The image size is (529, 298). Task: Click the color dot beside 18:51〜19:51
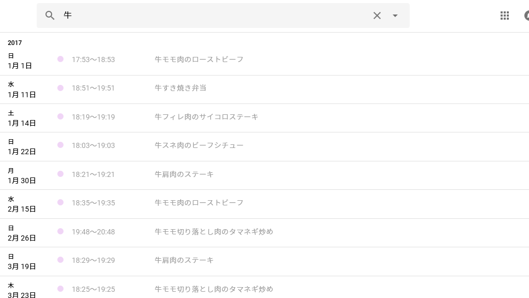60,88
